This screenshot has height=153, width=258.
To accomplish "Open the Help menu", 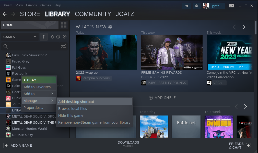I will [58, 5].
